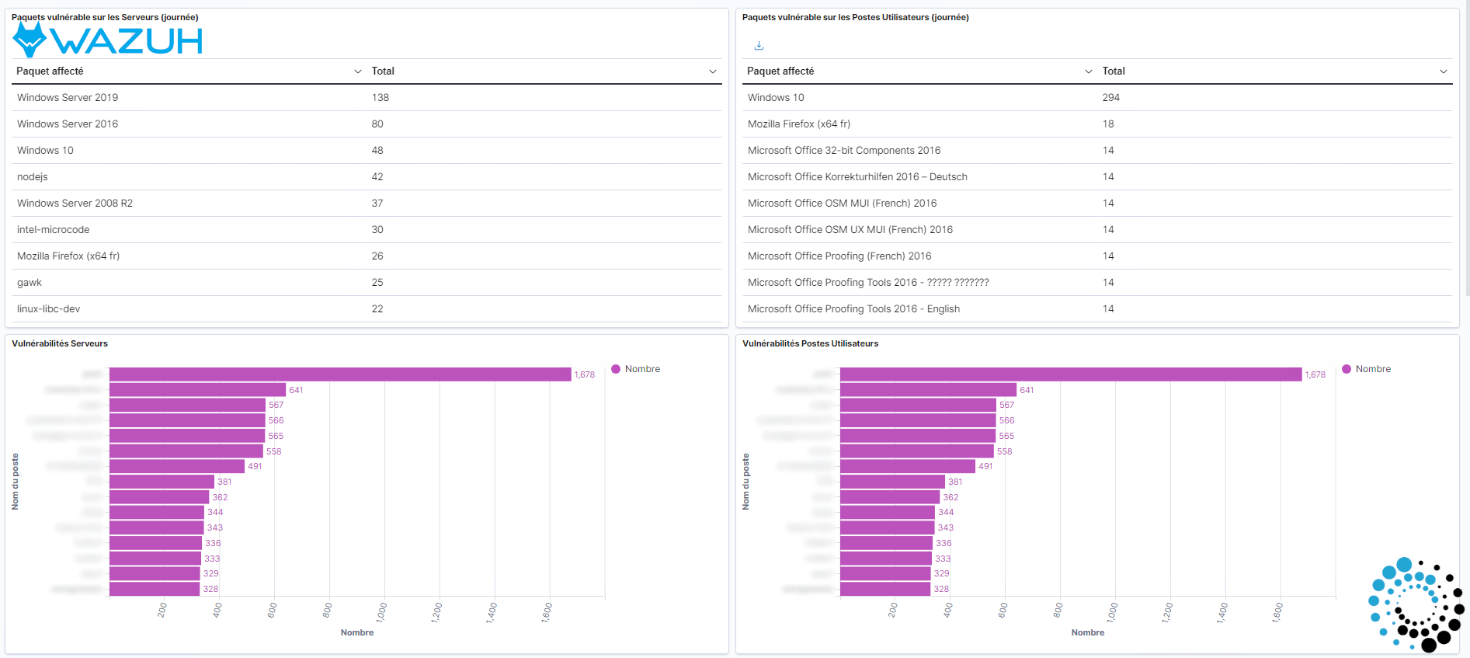Click Microsoft Office Proofing (French) 2016
Image resolution: width=1470 pixels, height=658 pixels.
pos(839,256)
